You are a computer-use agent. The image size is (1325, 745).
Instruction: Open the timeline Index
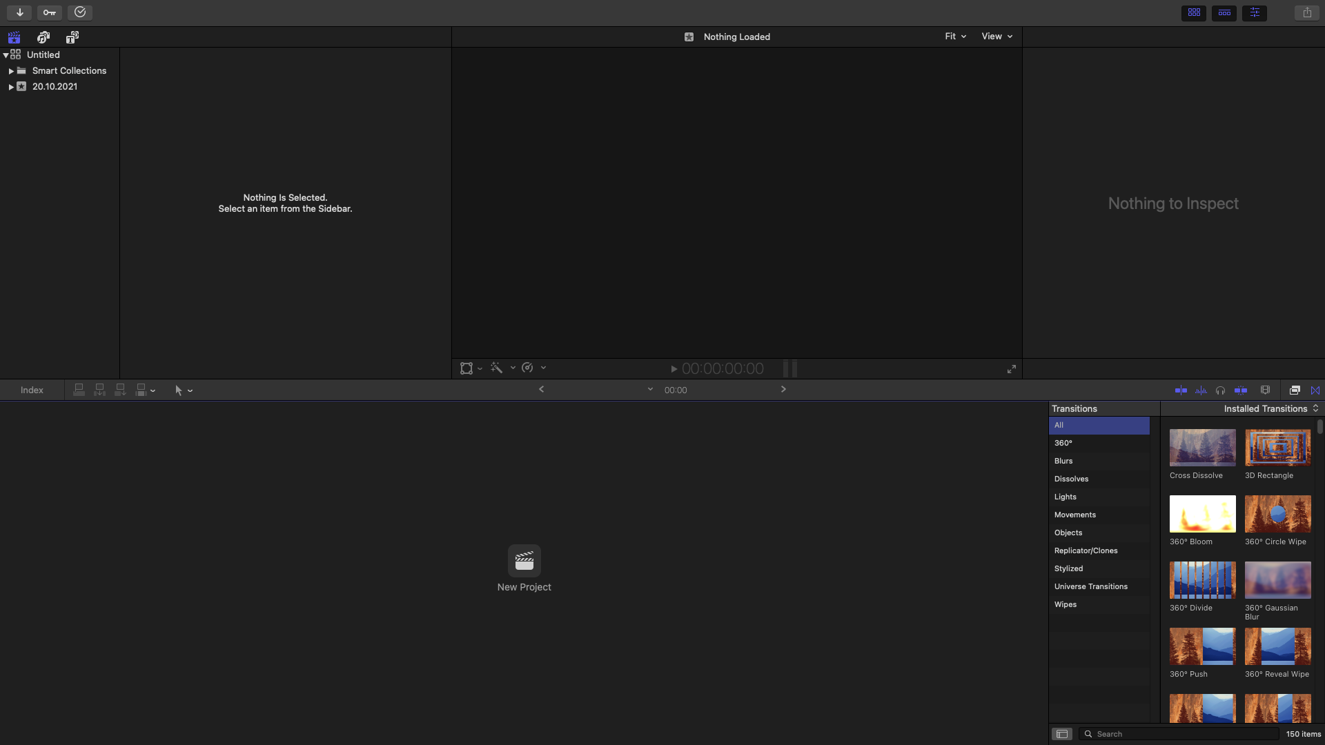point(32,390)
